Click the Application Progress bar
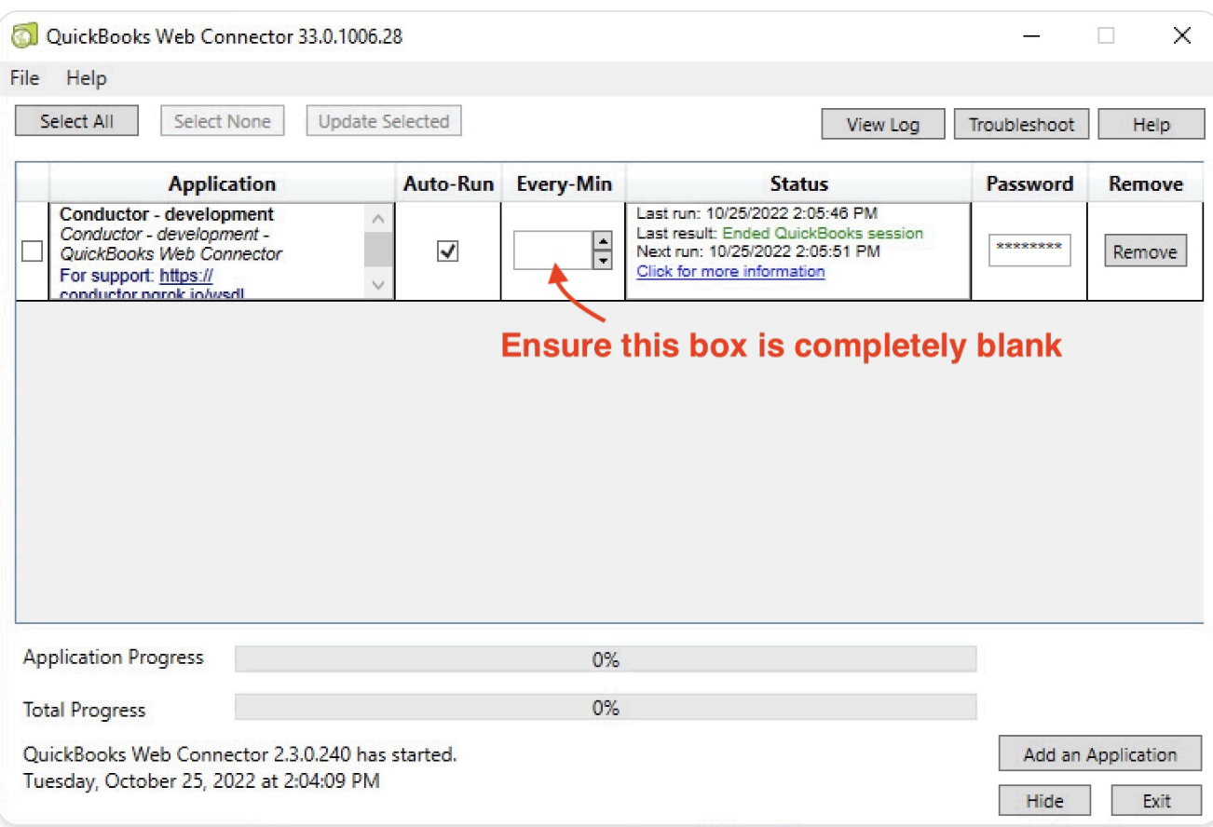1213x827 pixels. pyautogui.click(x=606, y=659)
